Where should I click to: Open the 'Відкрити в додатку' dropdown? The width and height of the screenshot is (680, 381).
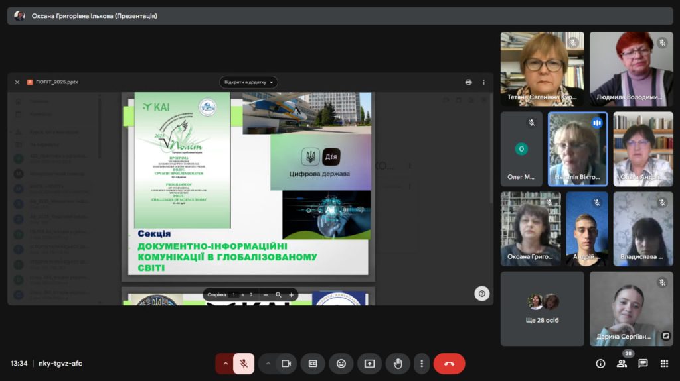[x=248, y=82]
